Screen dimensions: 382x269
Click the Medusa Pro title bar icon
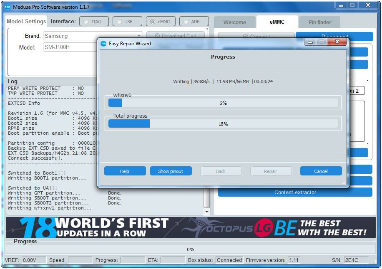point(8,7)
